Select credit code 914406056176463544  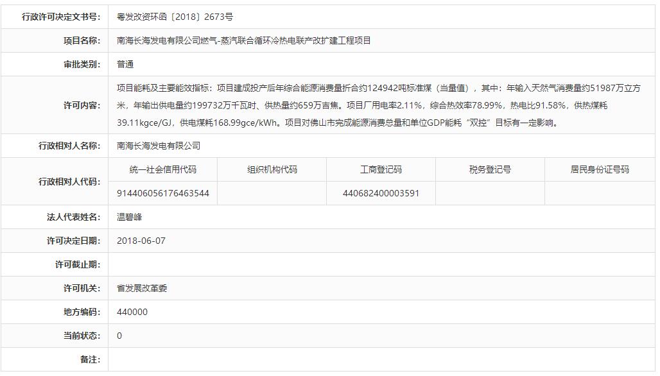(163, 193)
